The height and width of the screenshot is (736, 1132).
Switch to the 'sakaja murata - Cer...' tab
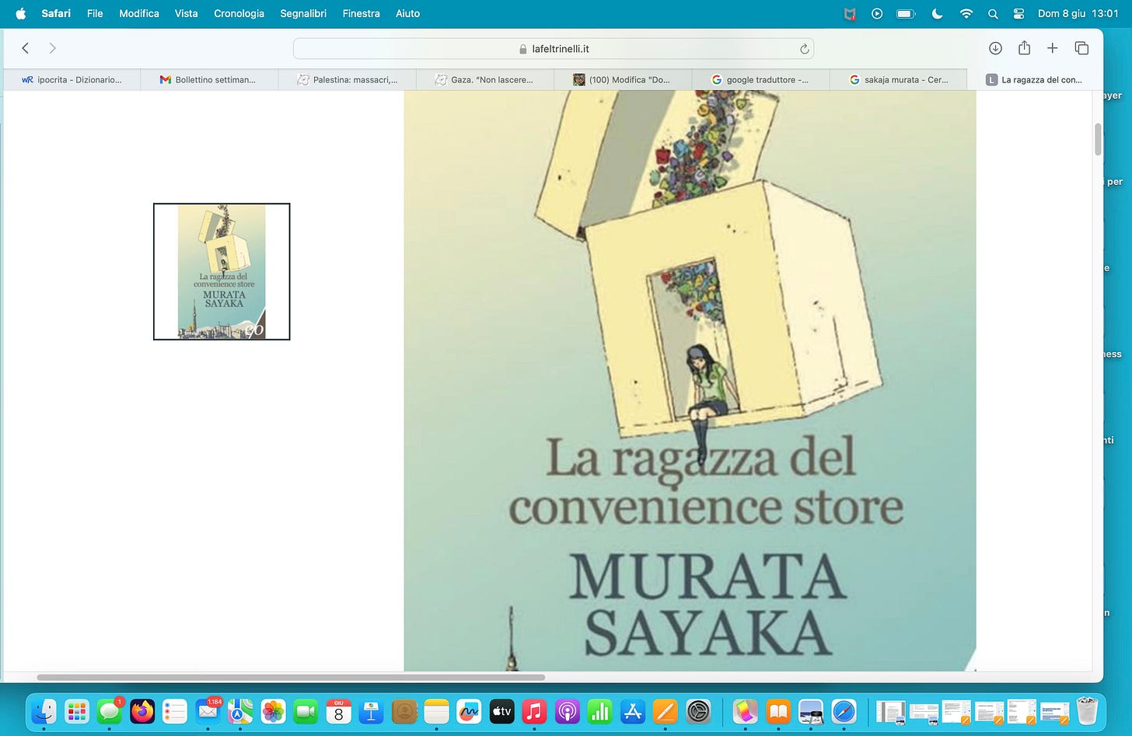[x=898, y=79]
